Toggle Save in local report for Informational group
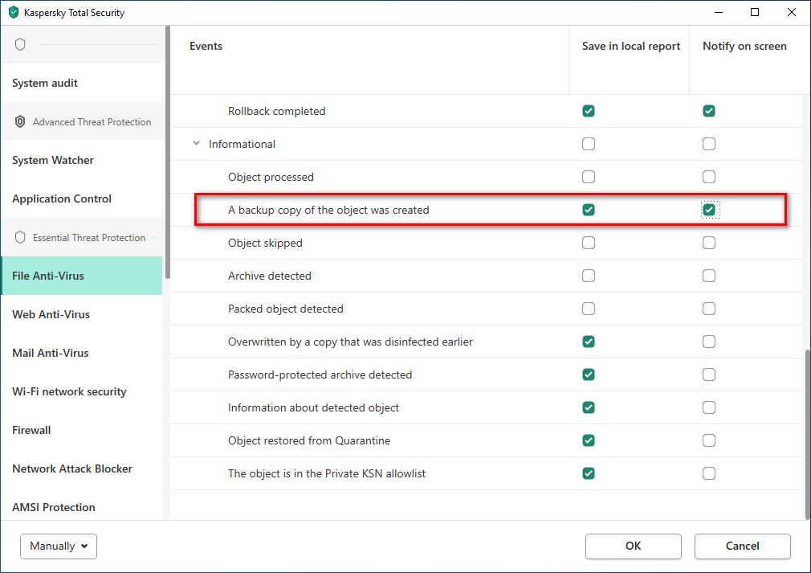Screen dimensions: 811x573 pos(589,144)
